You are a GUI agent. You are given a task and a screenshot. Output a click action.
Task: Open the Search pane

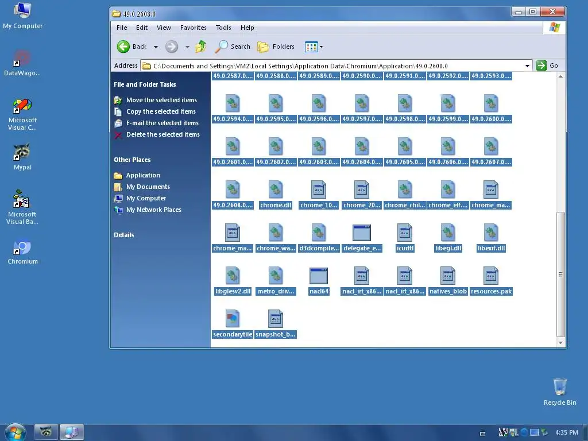coord(233,47)
